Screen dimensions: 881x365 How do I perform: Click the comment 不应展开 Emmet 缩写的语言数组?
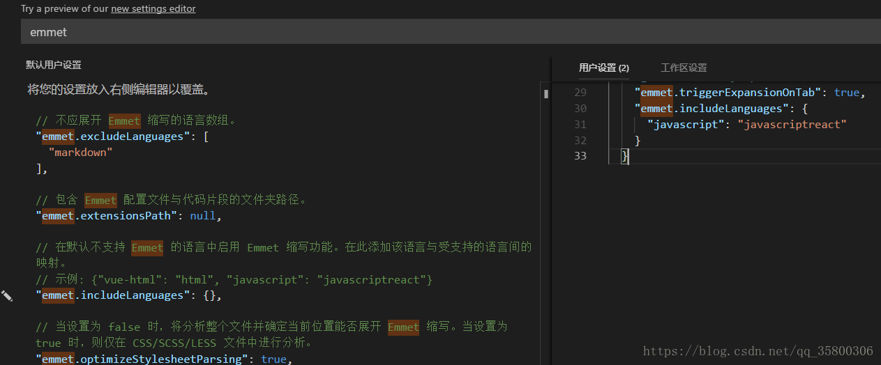pyautogui.click(x=136, y=121)
